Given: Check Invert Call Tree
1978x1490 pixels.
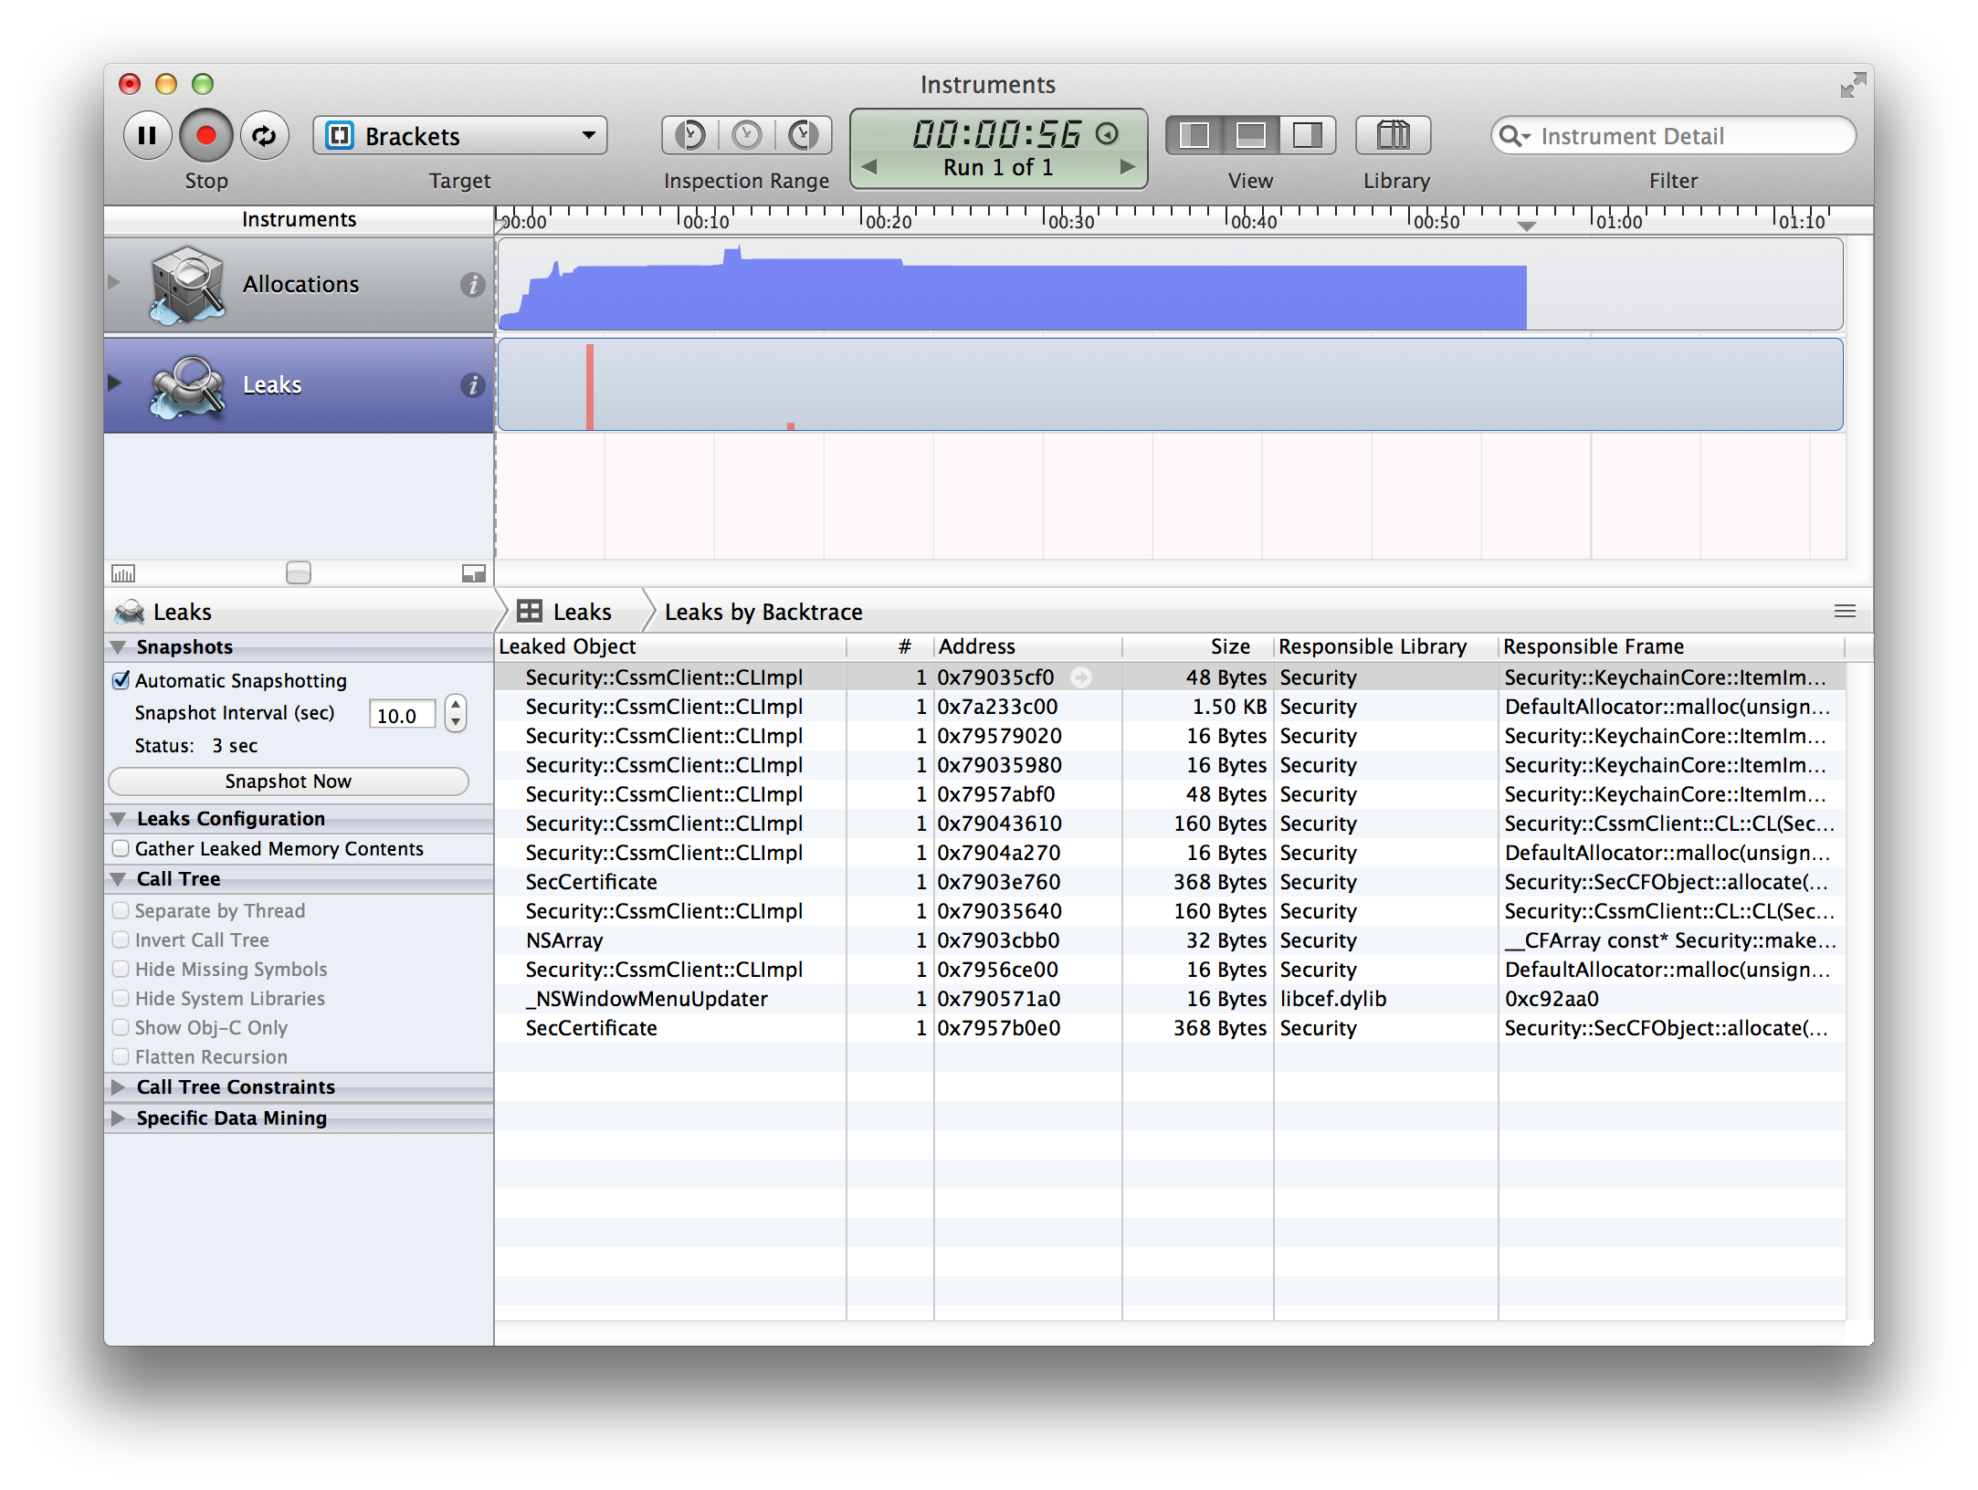Looking at the screenshot, I should pyautogui.click(x=121, y=939).
